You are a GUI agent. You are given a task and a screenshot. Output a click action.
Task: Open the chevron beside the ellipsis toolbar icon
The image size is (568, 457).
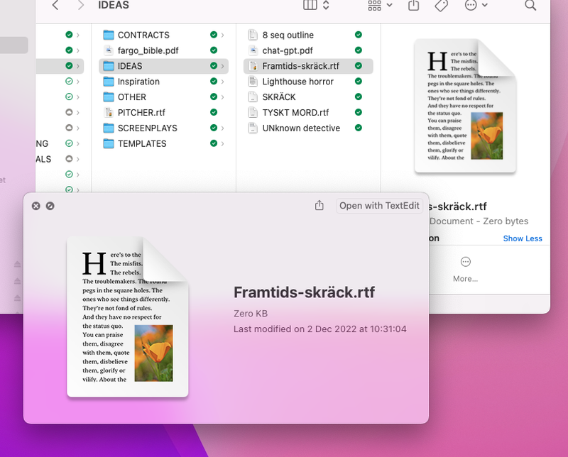tap(486, 6)
